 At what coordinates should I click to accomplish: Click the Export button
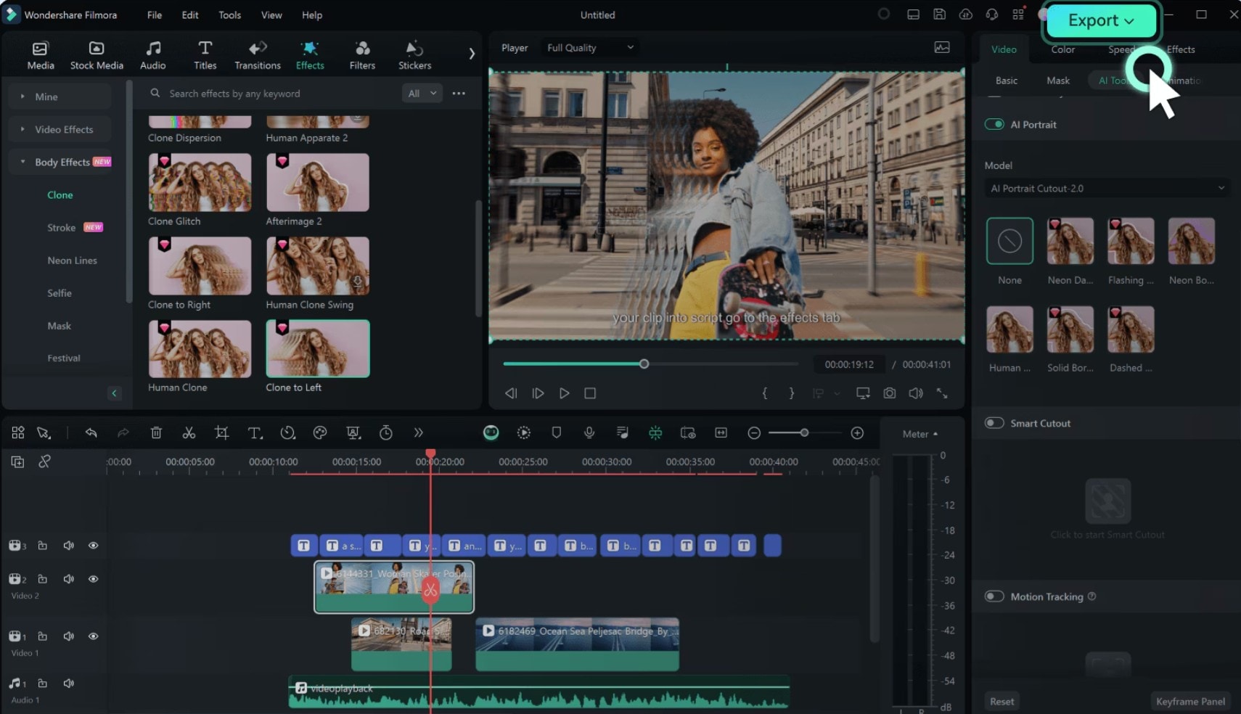coord(1101,21)
